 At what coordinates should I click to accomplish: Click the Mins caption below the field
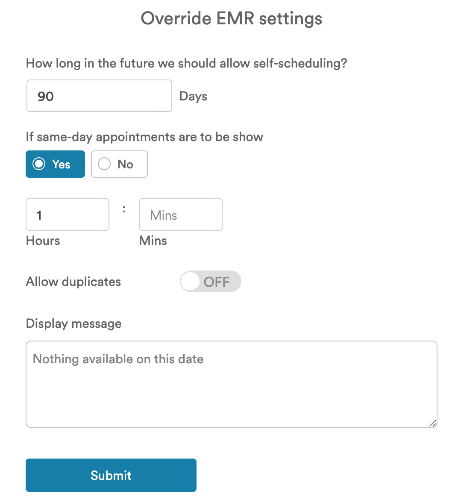(x=153, y=241)
